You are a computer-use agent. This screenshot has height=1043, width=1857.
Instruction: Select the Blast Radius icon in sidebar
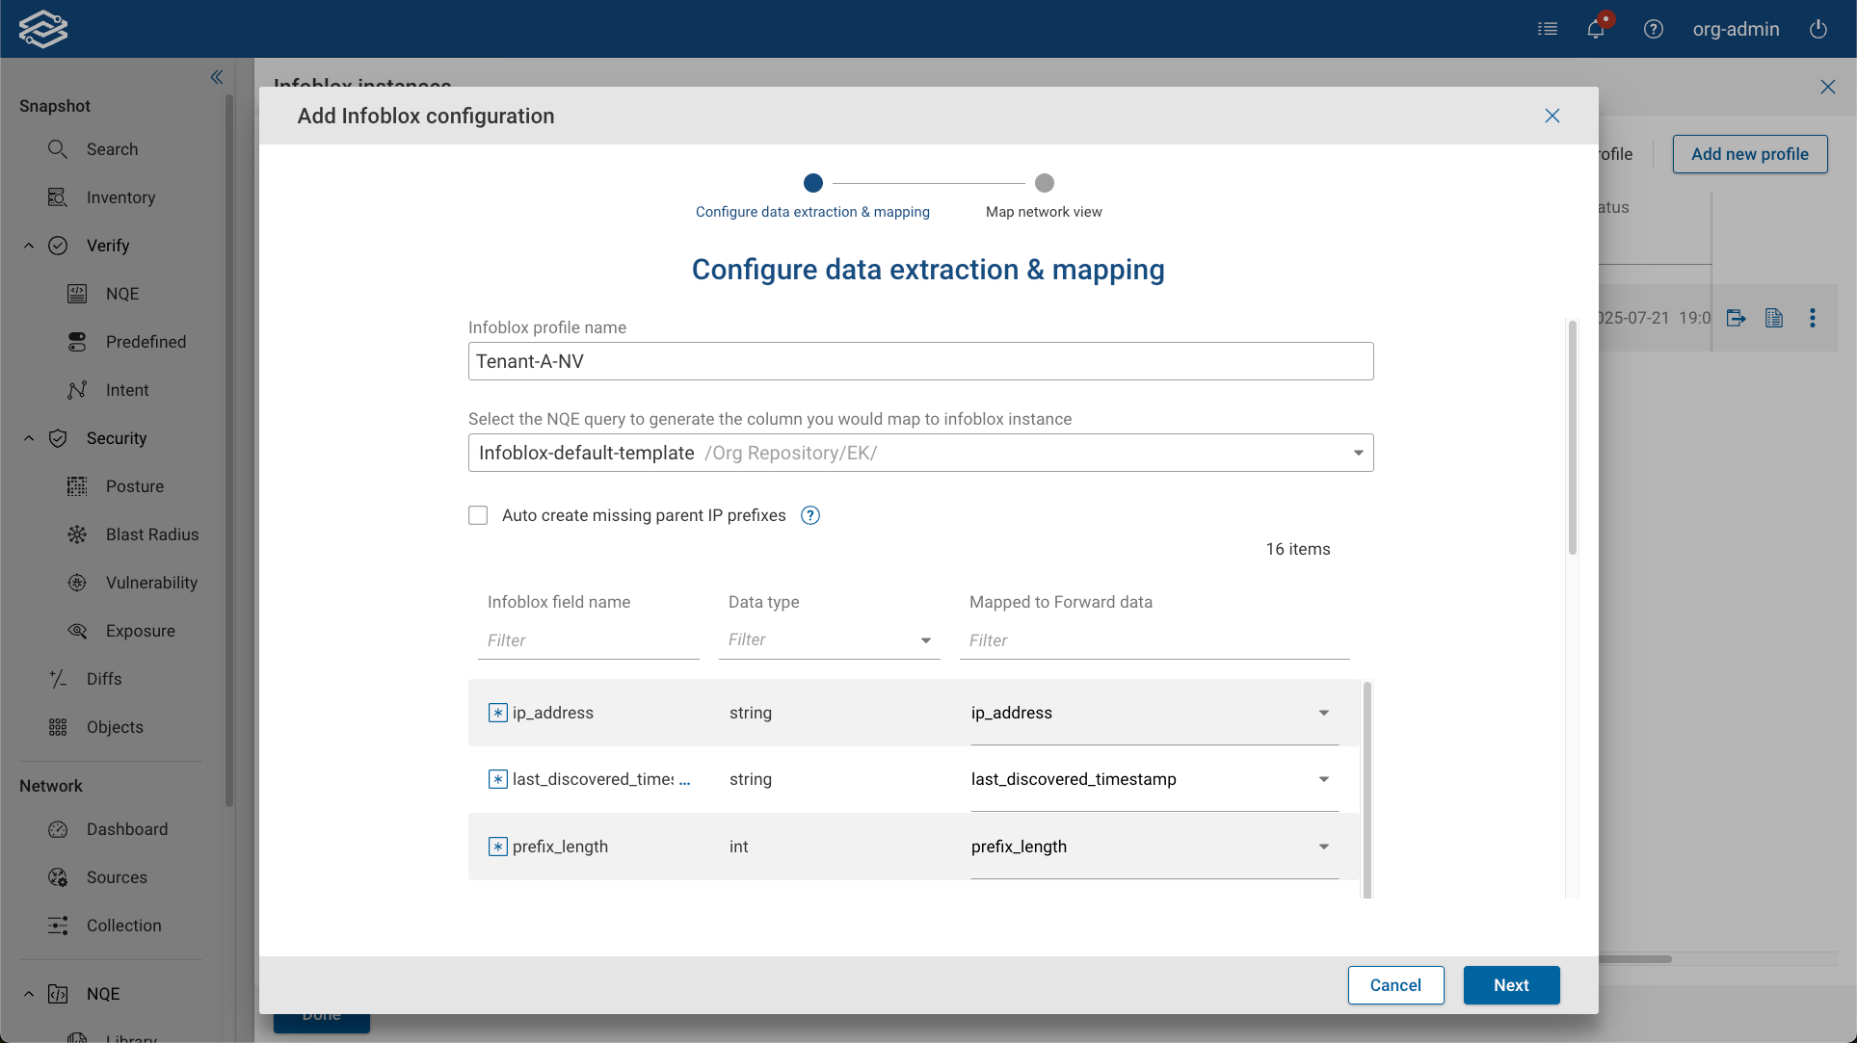(77, 535)
